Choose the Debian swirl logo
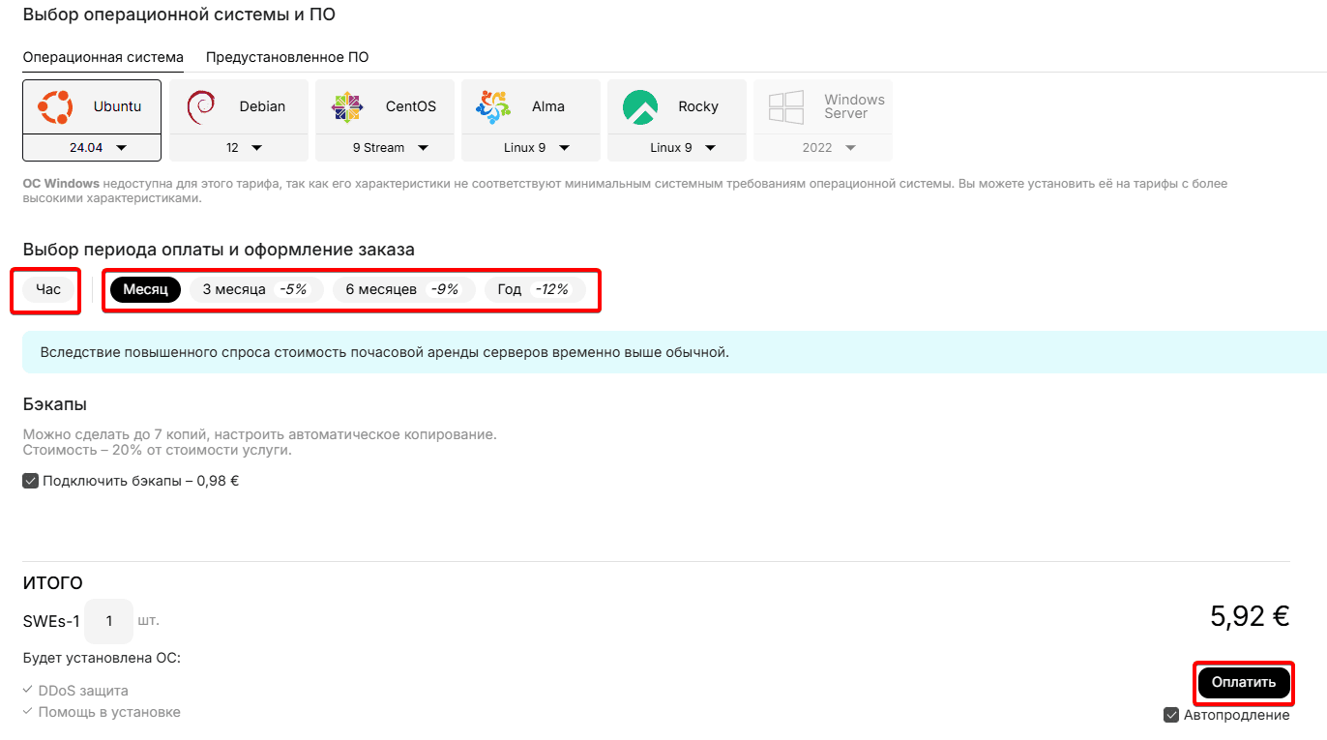Screen dimensions: 1327x740 (x=201, y=106)
